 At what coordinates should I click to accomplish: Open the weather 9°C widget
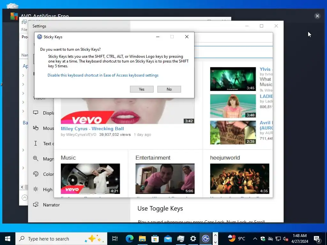click(237, 239)
